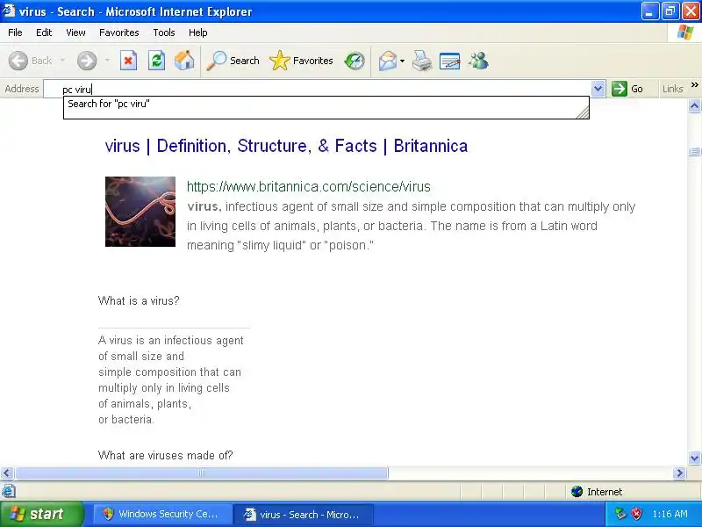The image size is (702, 527).
Task: Expand address bar dropdown list
Action: click(598, 89)
